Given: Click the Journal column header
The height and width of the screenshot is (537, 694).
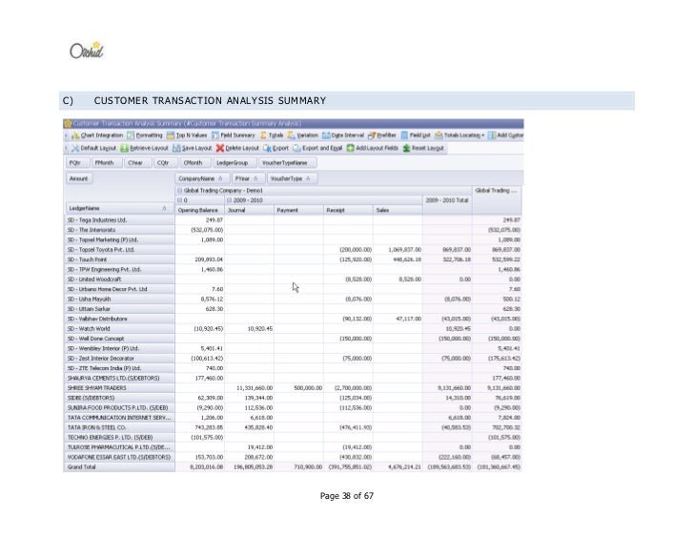Looking at the screenshot, I should [249, 210].
